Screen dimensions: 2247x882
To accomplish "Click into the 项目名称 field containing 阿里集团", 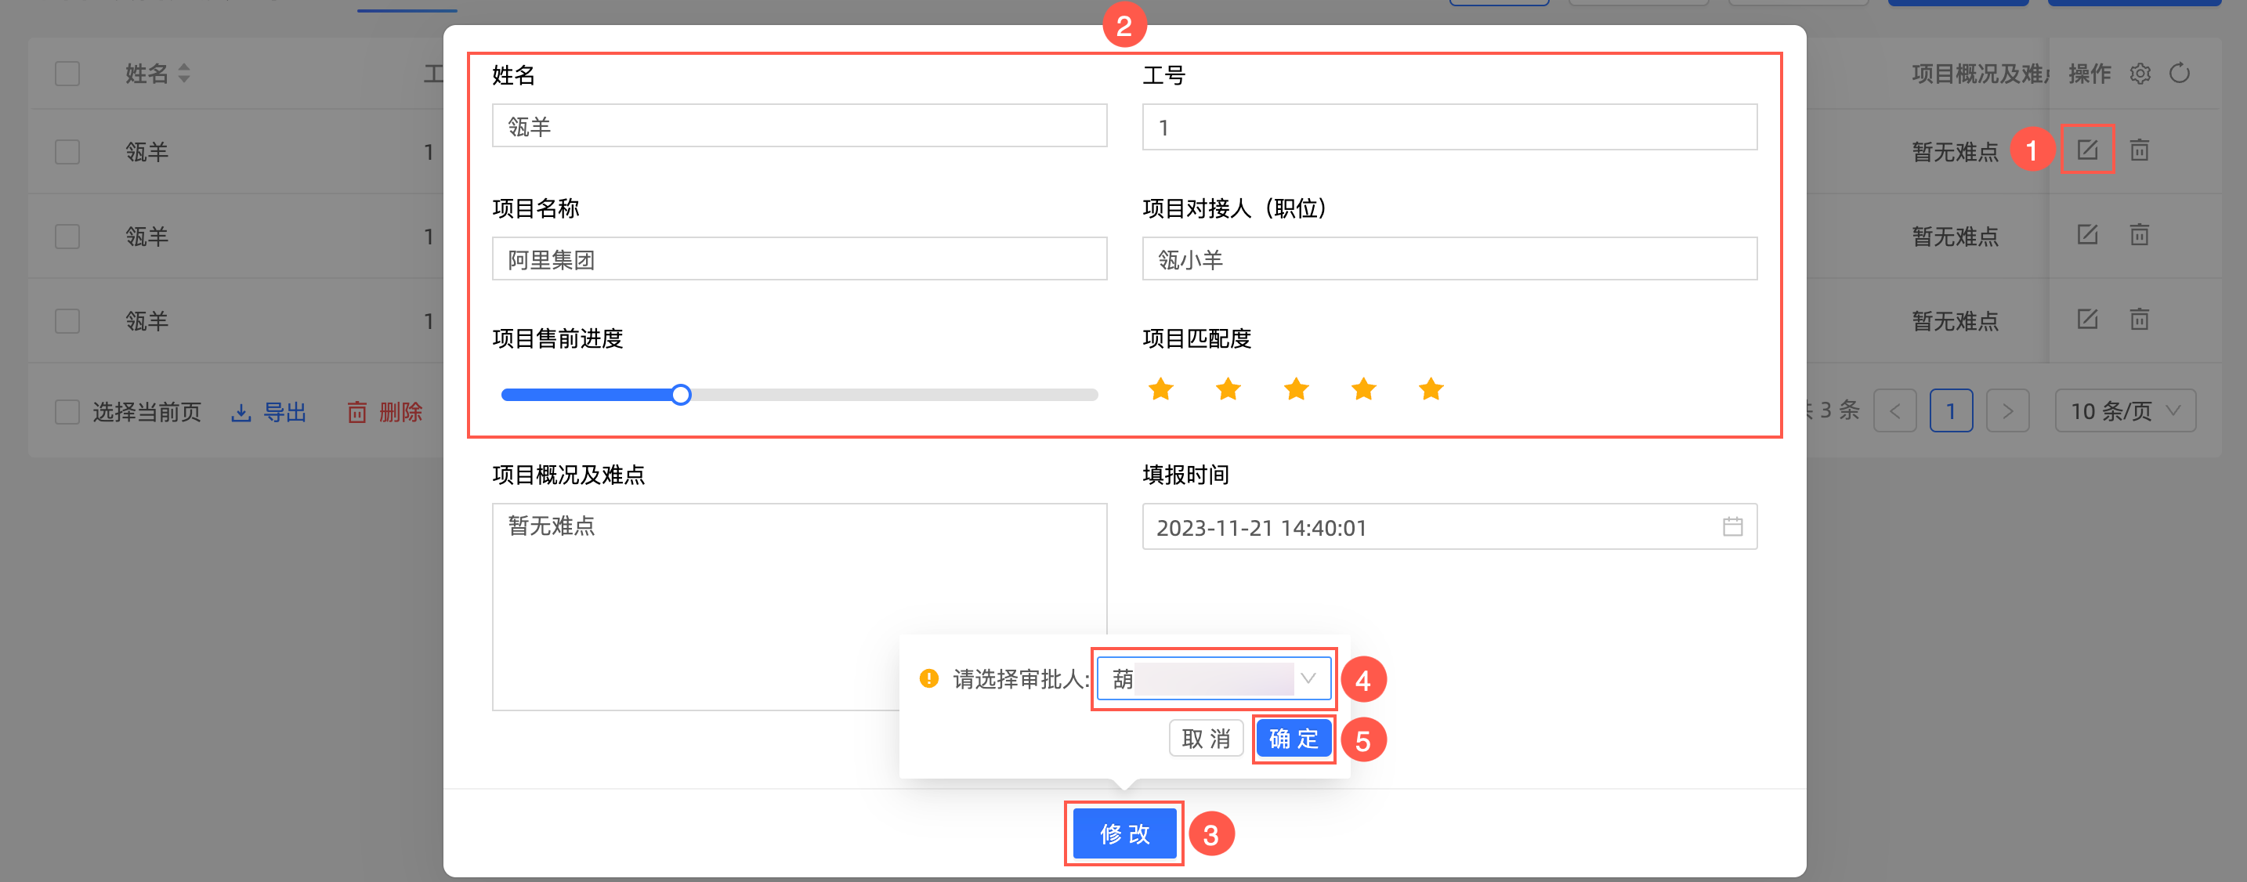I will pyautogui.click(x=798, y=259).
